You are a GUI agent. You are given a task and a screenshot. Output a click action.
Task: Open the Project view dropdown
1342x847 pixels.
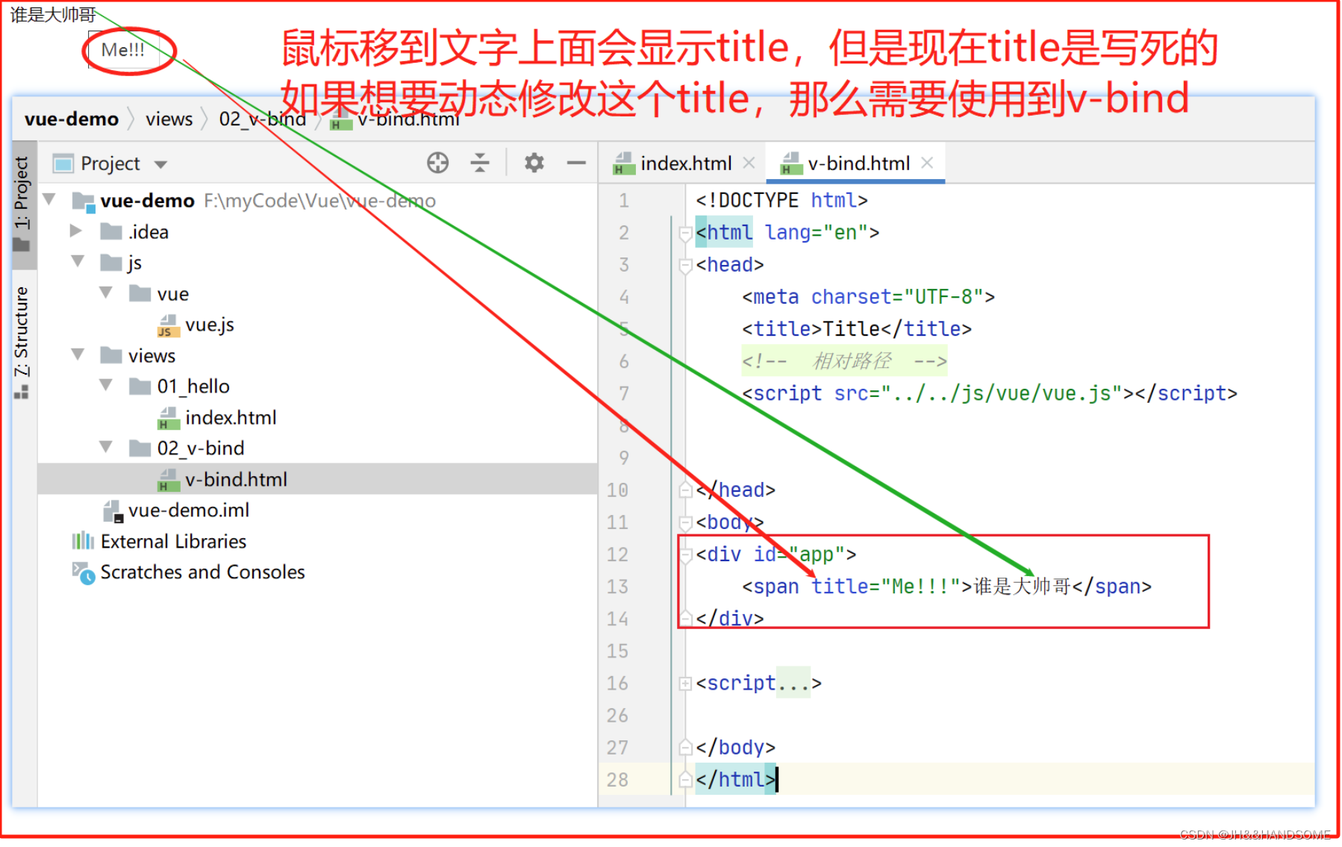(x=161, y=164)
